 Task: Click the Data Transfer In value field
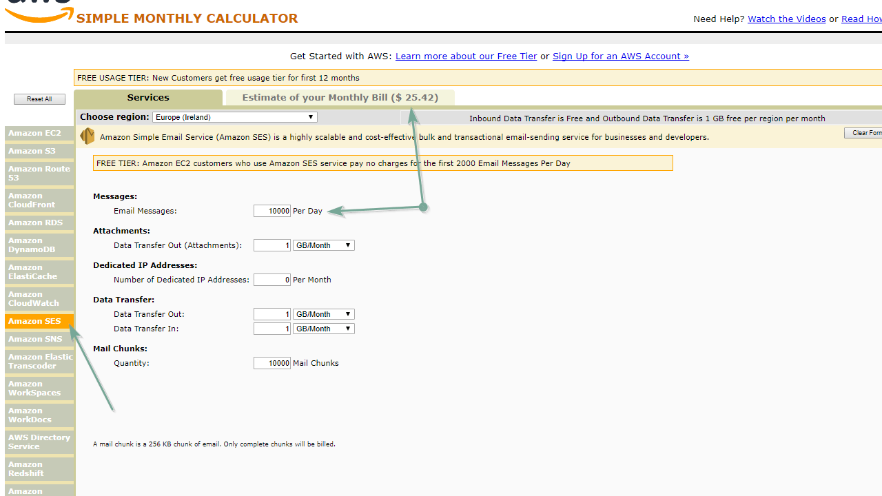point(272,329)
